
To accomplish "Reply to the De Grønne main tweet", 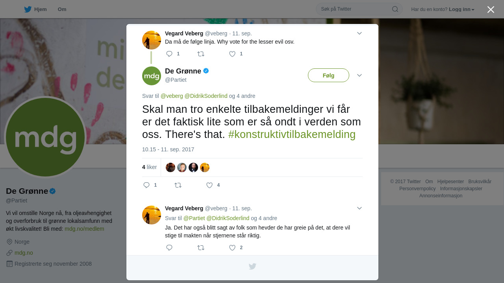I will [x=146, y=185].
